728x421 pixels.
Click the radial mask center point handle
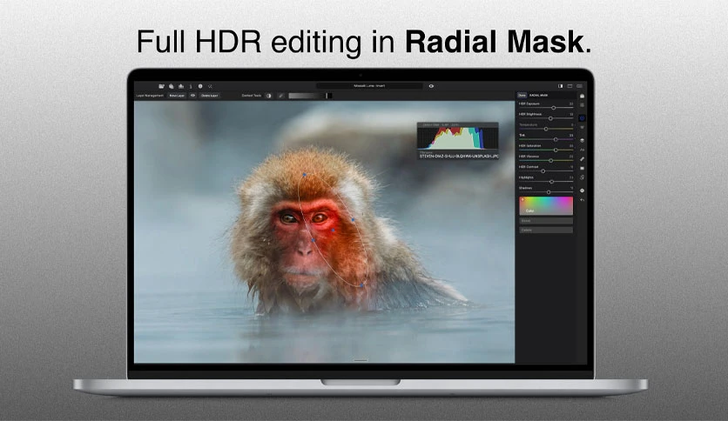coord(333,230)
